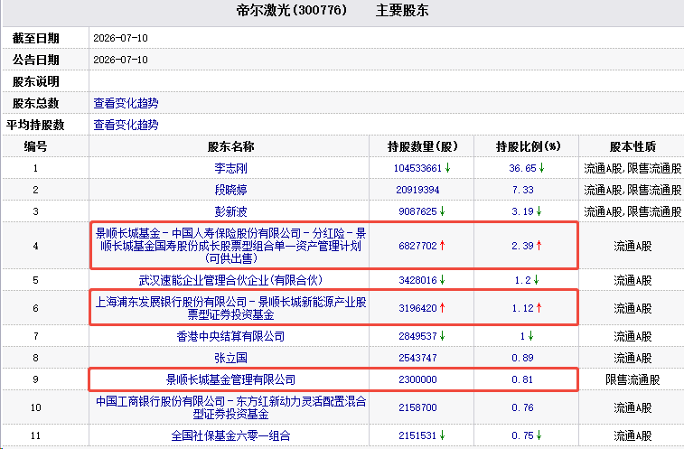
Task: Select share count 2300000
Action: click(417, 379)
